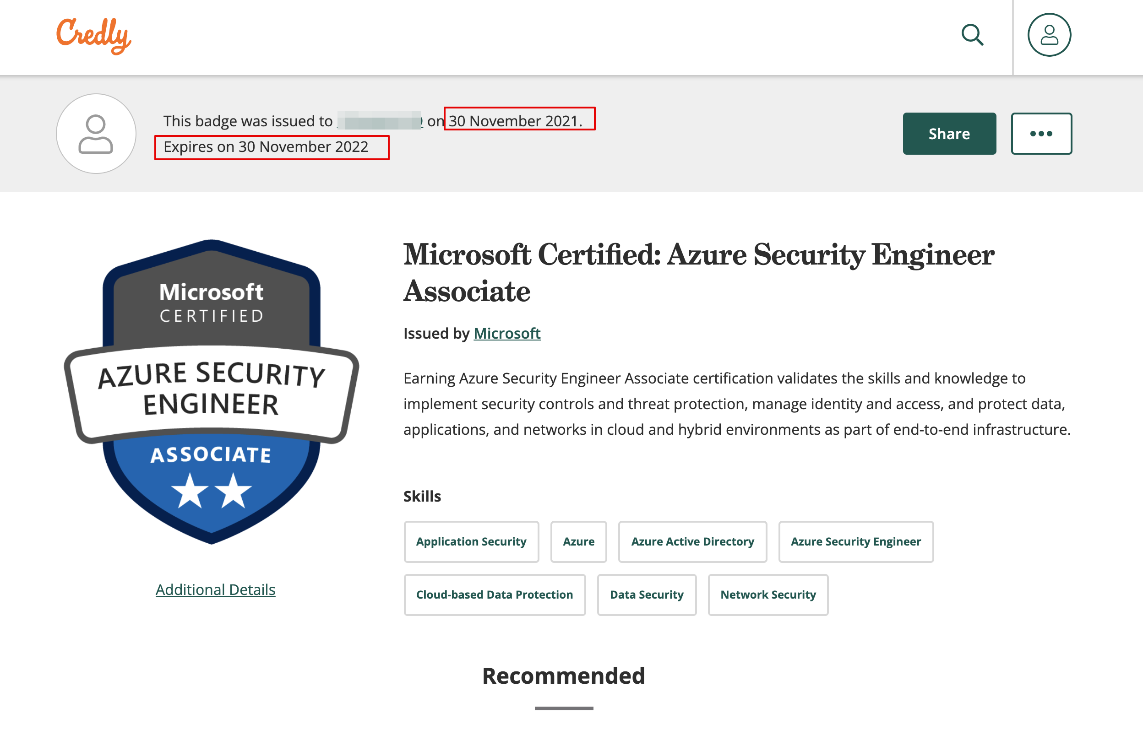Select the Azure Active Directory skill tag
Viewport: 1143px width, 735px height.
point(692,541)
